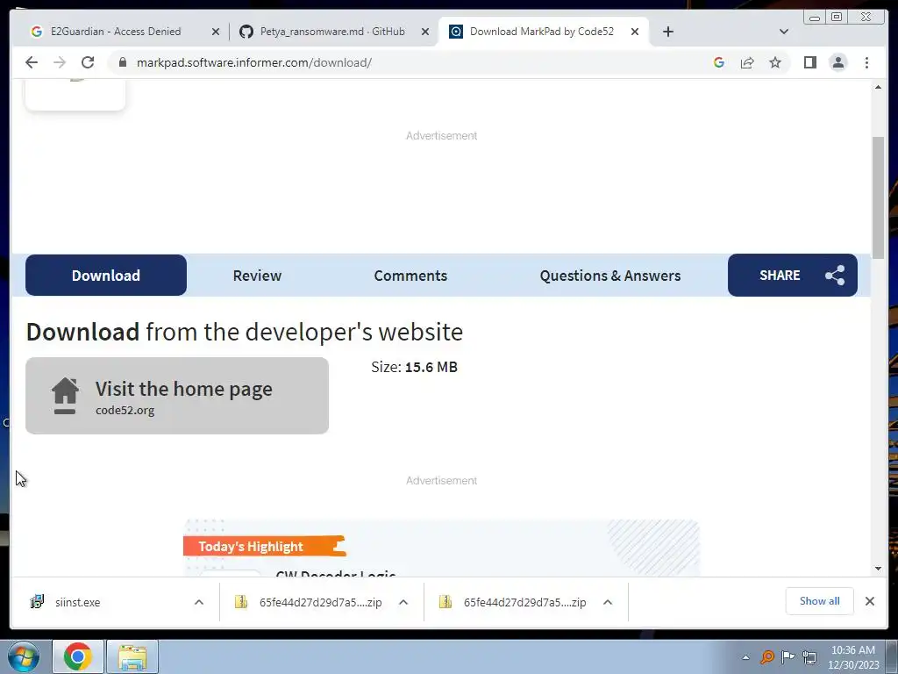Viewport: 898px width, 674px height.
Task: Click the forward navigation arrow
Action: click(60, 62)
